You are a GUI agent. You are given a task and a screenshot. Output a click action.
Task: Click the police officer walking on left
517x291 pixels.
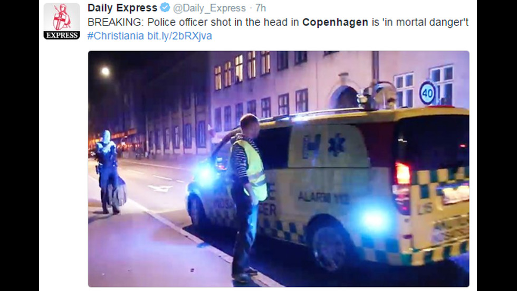(x=109, y=173)
